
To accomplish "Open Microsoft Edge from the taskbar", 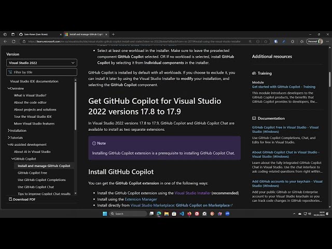I will [159, 214].
